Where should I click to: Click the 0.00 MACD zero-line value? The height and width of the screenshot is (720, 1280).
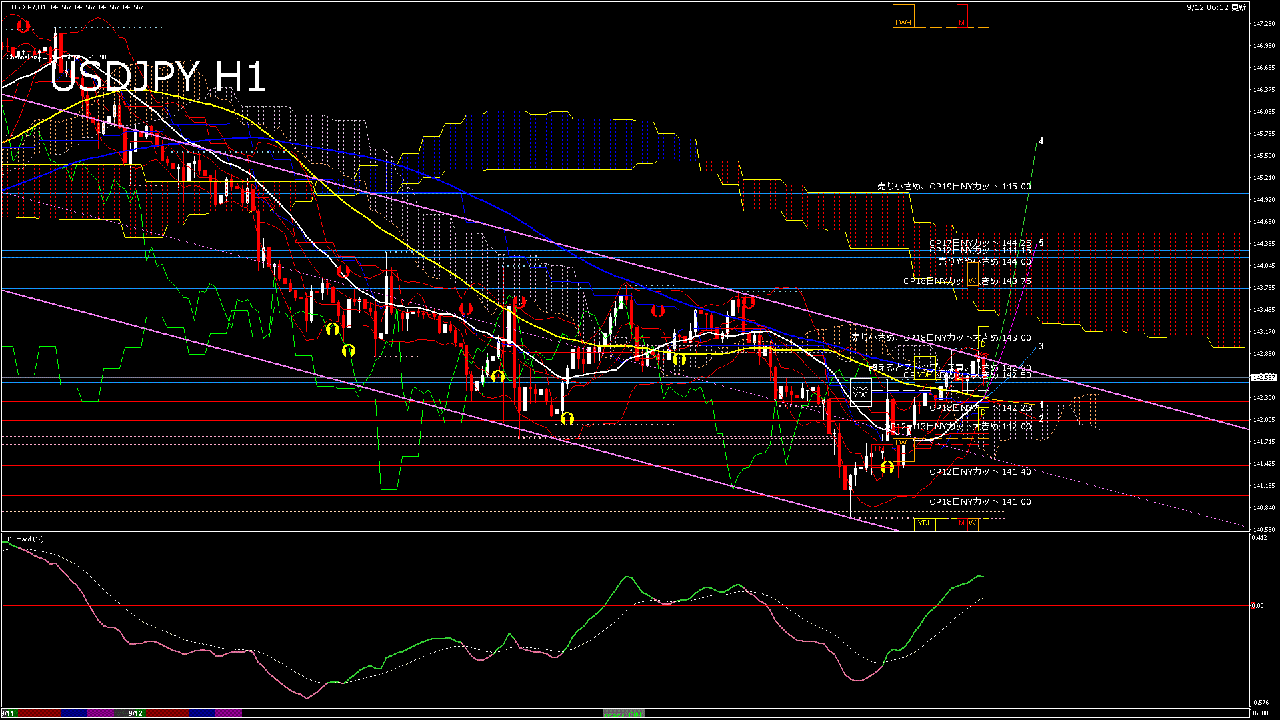tap(1257, 606)
